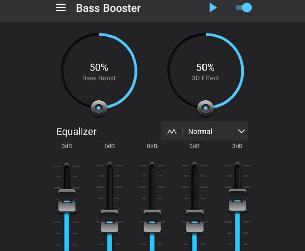Open the Normal equalizer preset dropdown
Viewport: 305px width, 251px height.
(x=205, y=131)
